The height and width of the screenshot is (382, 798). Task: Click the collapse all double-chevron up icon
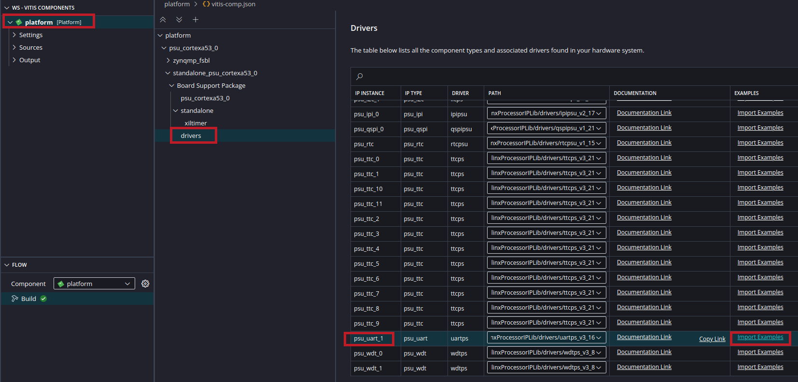coord(163,20)
